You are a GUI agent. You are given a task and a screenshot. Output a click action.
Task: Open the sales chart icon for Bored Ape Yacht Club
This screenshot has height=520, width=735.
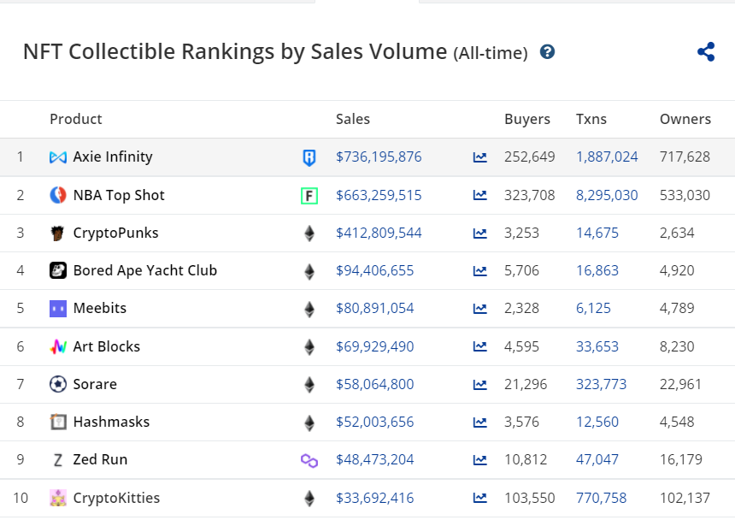pos(479,270)
